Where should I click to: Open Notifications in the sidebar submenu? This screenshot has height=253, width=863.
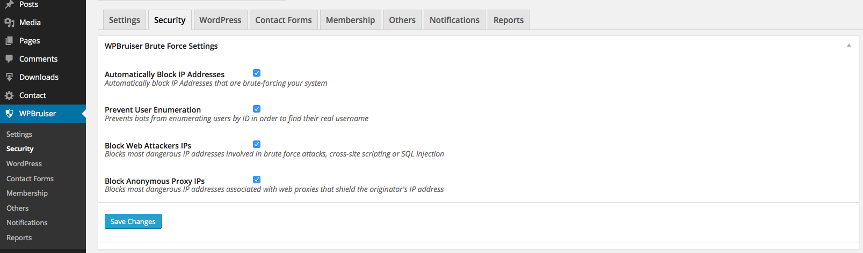pyautogui.click(x=27, y=222)
